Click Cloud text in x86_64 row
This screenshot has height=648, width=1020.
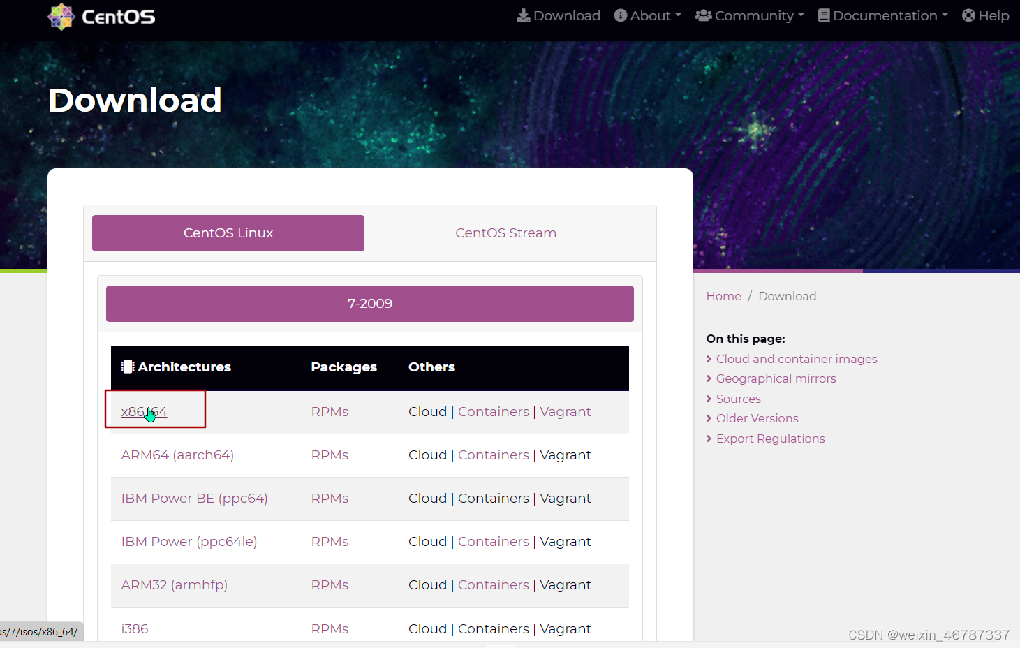(x=427, y=412)
